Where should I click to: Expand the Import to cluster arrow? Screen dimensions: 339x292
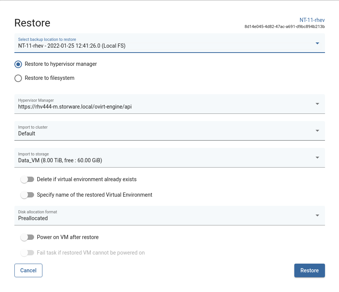(x=317, y=131)
